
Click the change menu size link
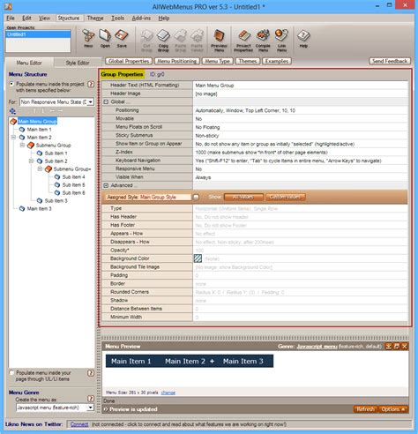click(x=168, y=393)
